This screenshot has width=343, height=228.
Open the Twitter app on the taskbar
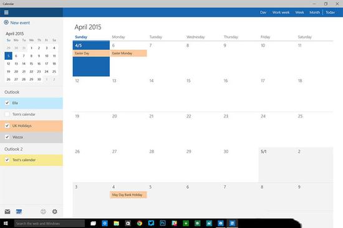click(x=151, y=223)
